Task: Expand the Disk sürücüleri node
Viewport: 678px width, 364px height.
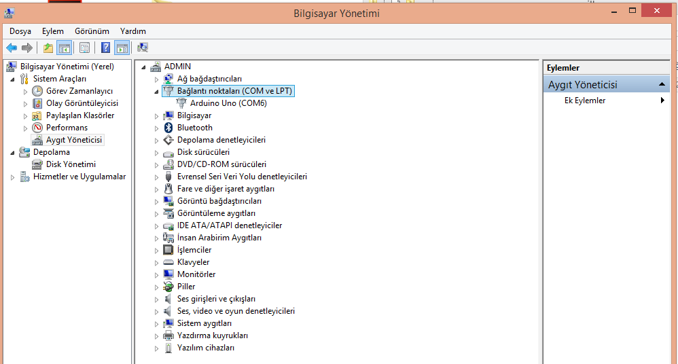Action: (x=156, y=153)
